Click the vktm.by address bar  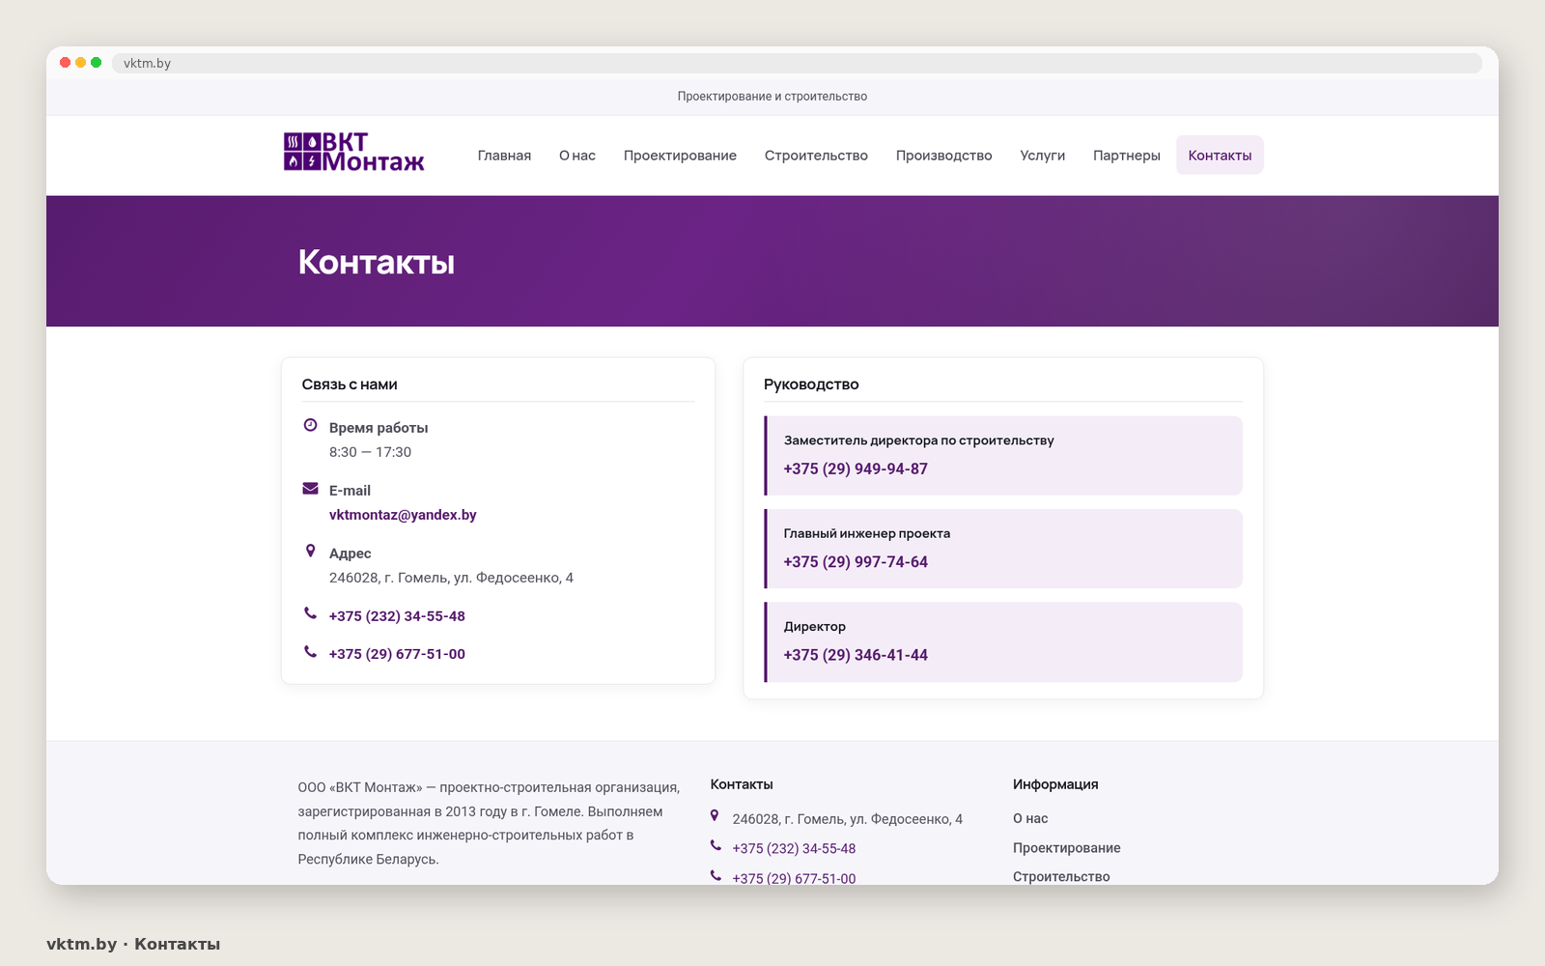pyautogui.click(x=797, y=63)
